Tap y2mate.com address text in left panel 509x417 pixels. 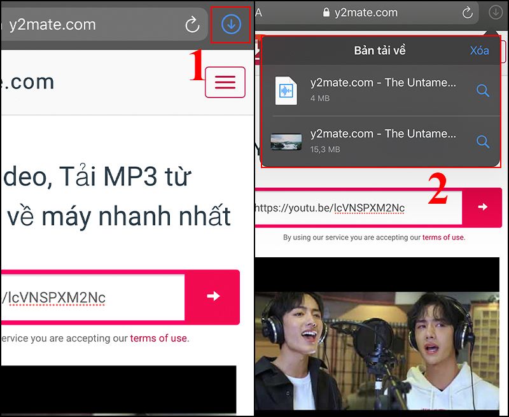coord(53,25)
